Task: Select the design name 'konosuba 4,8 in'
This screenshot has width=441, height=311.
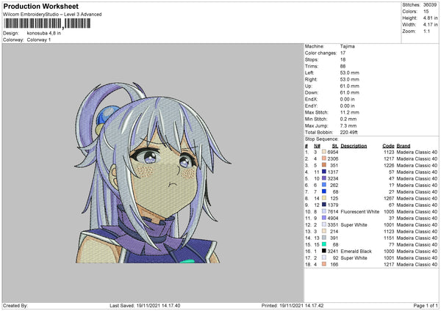Action: 44,33
